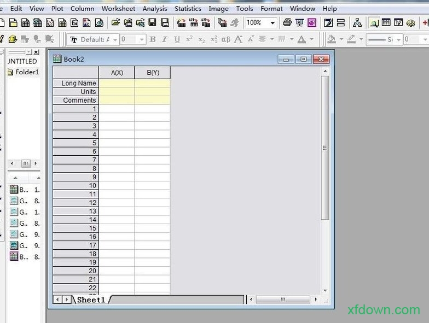Toggle Italic text formatting

tap(165, 39)
